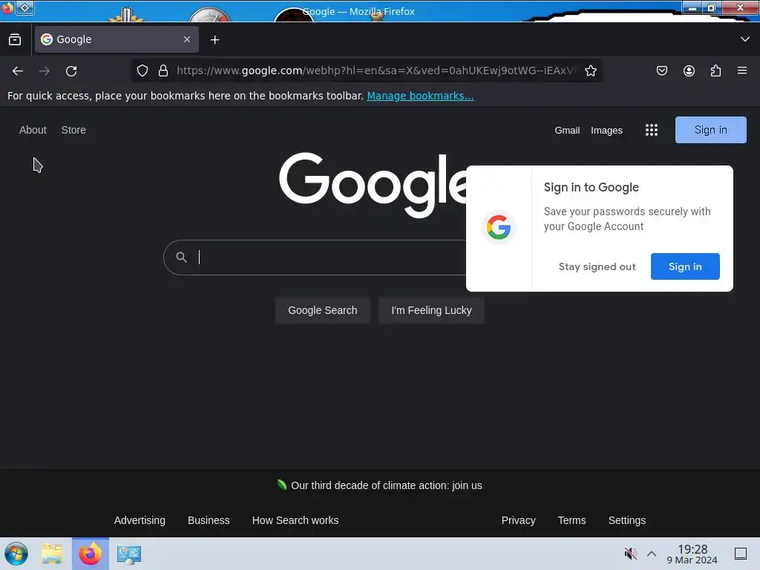The image size is (760, 570).
Task: Open the Save to Pocket icon
Action: pyautogui.click(x=661, y=71)
